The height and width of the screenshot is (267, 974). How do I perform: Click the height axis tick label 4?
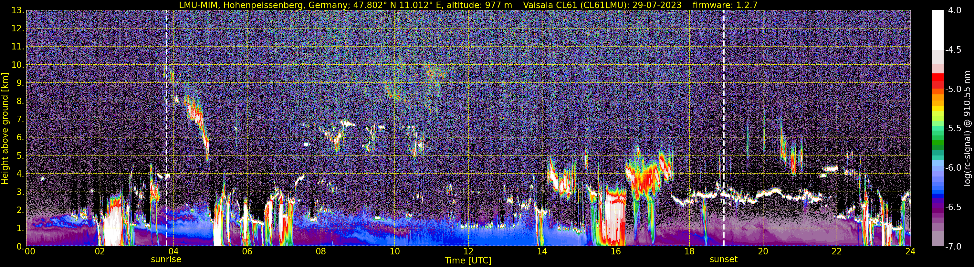click(x=20, y=174)
